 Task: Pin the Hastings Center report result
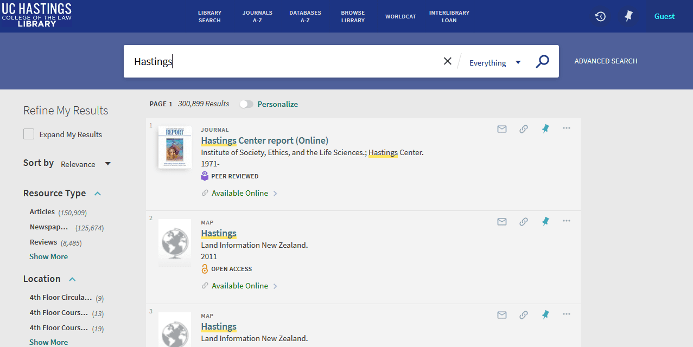(545, 129)
